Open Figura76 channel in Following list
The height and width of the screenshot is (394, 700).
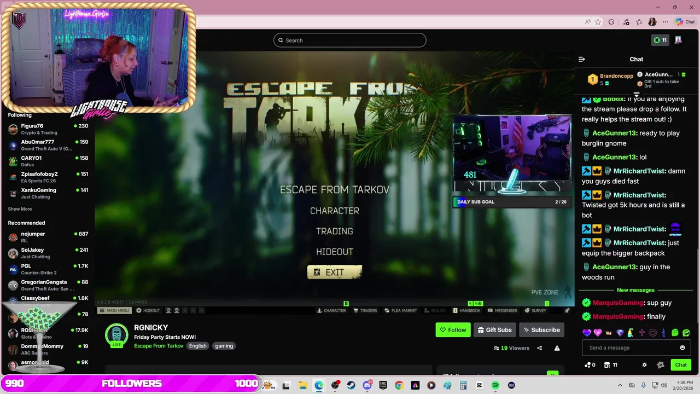point(48,129)
